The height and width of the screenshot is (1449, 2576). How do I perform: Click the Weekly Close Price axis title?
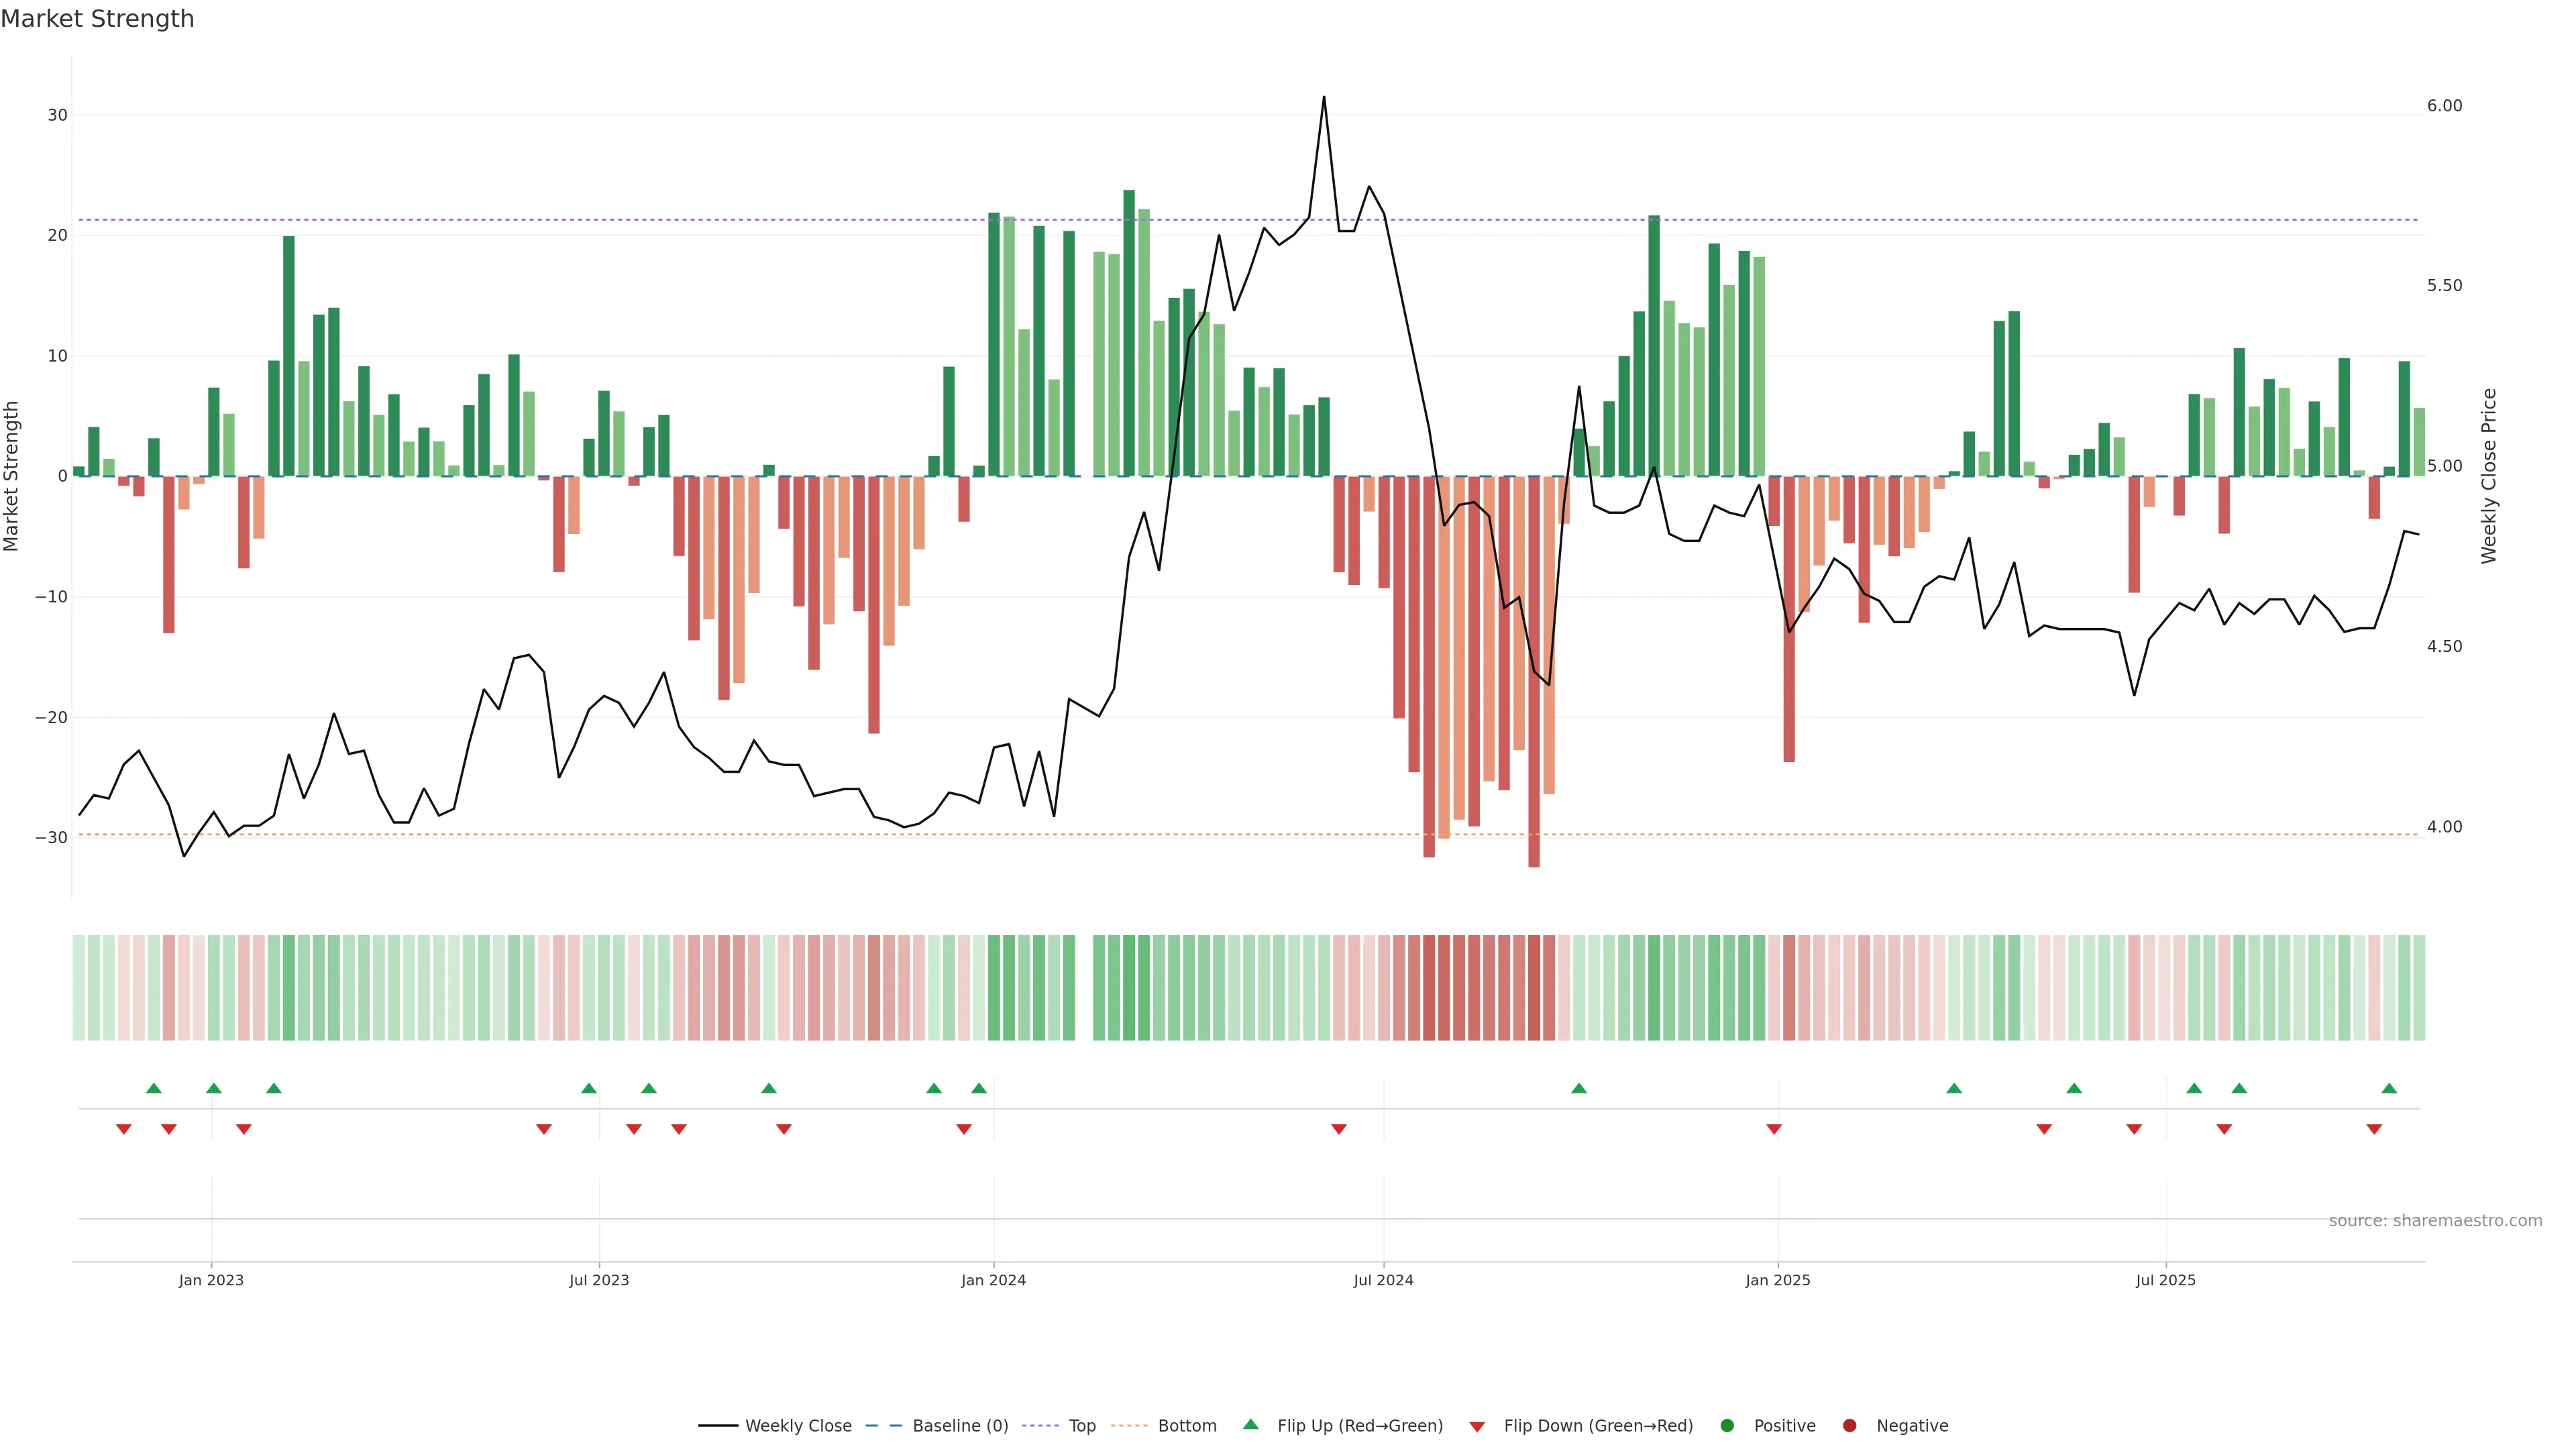click(2489, 476)
